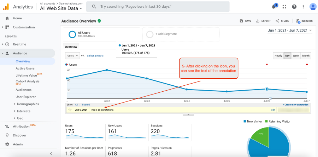Open the help question mark icon

click(x=294, y=7)
